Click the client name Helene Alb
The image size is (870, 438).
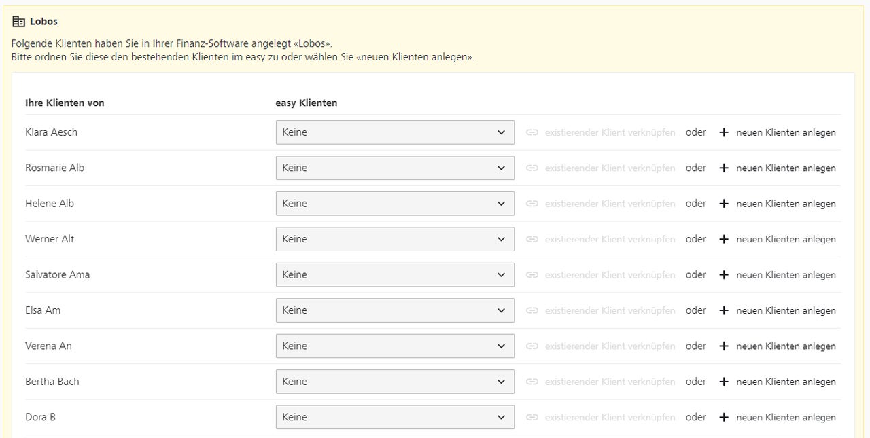click(50, 204)
